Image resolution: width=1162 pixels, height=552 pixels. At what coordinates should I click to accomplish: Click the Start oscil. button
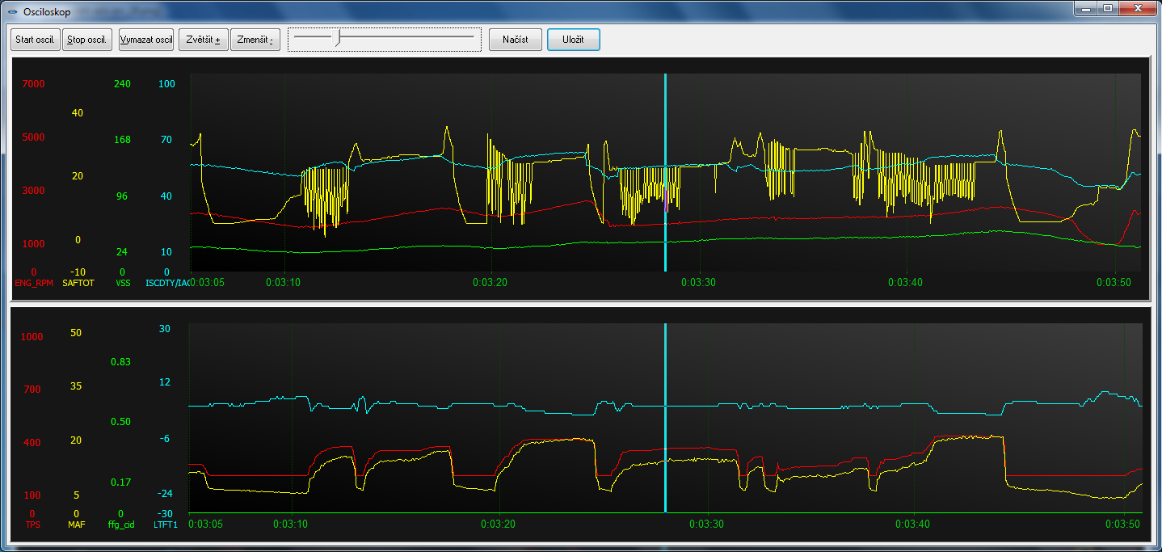tap(35, 40)
